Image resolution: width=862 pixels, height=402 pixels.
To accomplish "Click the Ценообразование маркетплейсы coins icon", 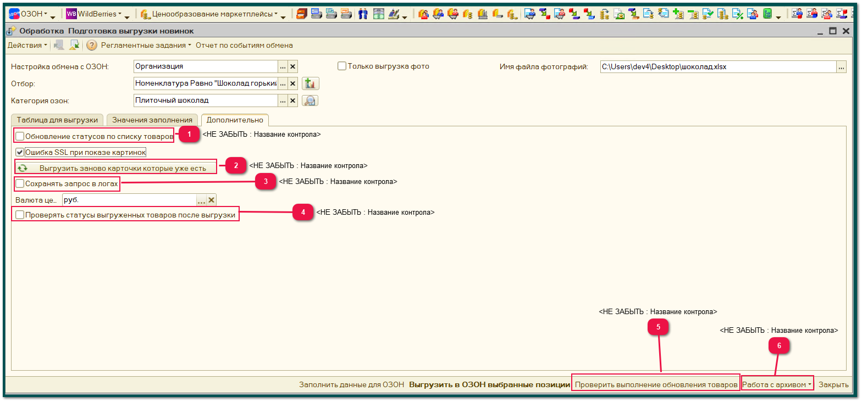I will [146, 14].
